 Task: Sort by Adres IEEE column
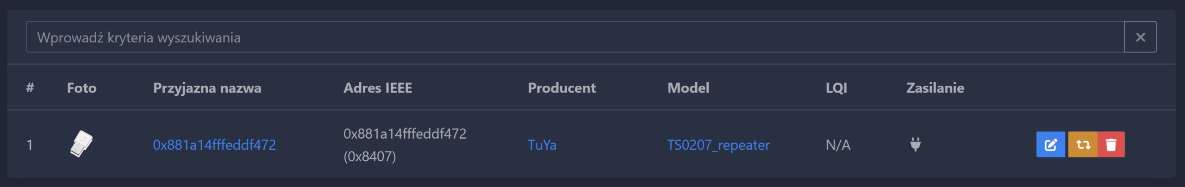(x=378, y=88)
